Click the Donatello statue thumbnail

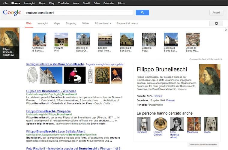(x=143, y=124)
